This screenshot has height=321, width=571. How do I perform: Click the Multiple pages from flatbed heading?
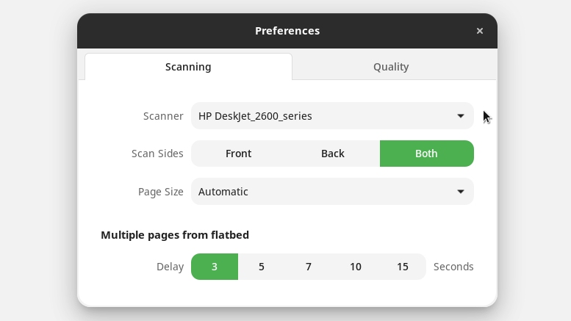[175, 235]
